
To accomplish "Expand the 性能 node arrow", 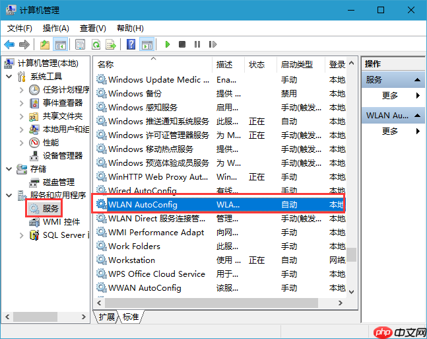I will [22, 143].
